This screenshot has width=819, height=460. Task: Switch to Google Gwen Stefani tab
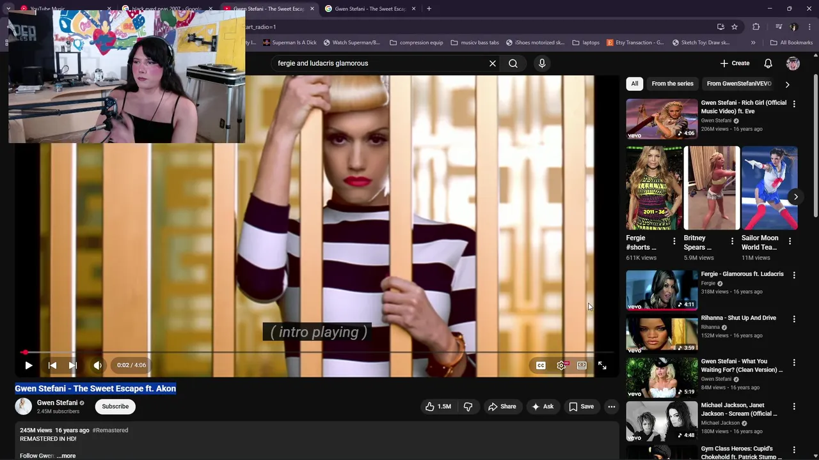(x=370, y=9)
